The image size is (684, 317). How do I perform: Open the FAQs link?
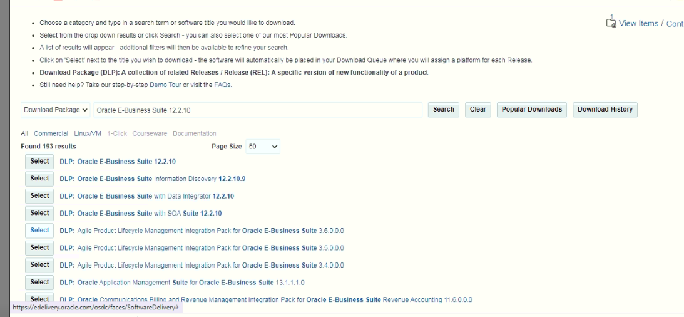click(222, 85)
